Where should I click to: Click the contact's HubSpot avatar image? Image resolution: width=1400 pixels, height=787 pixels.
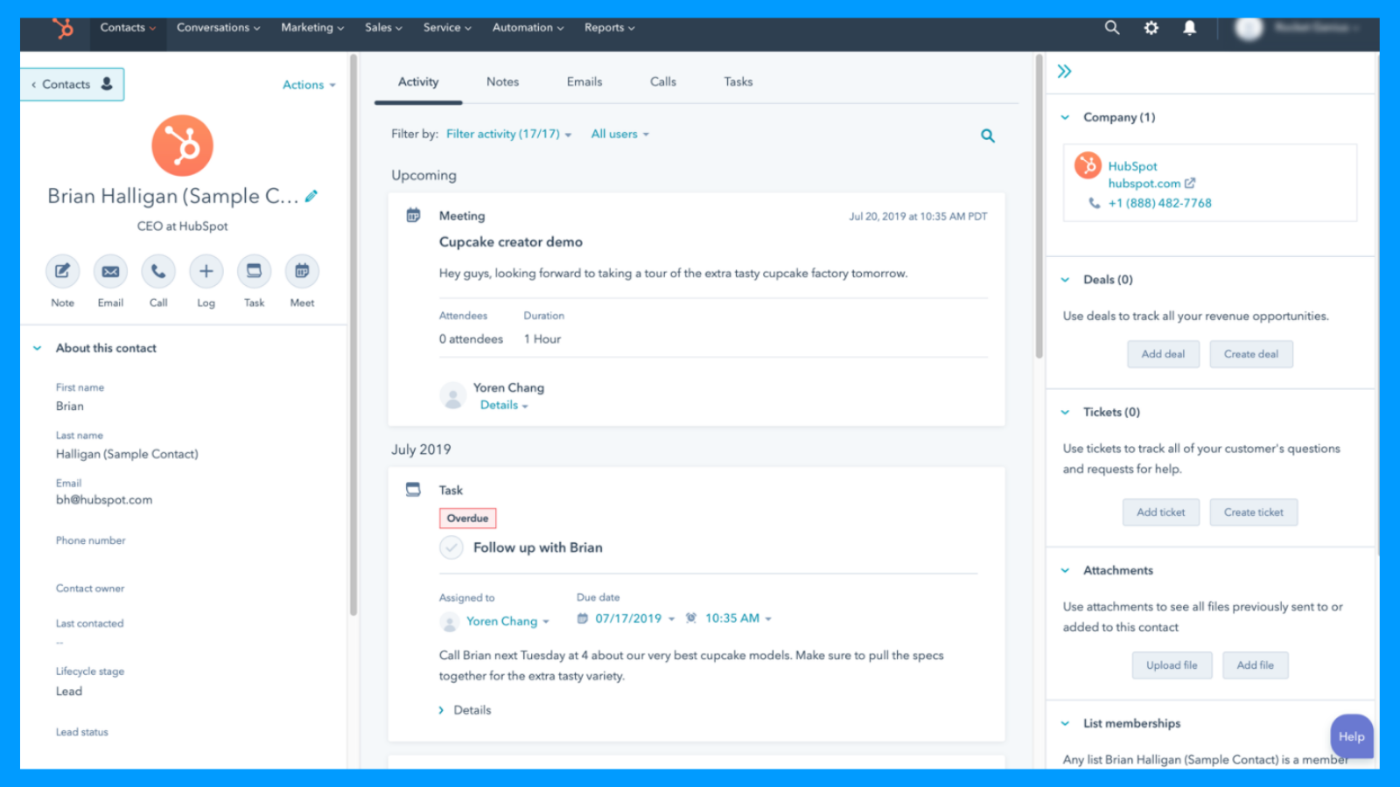tap(182, 145)
